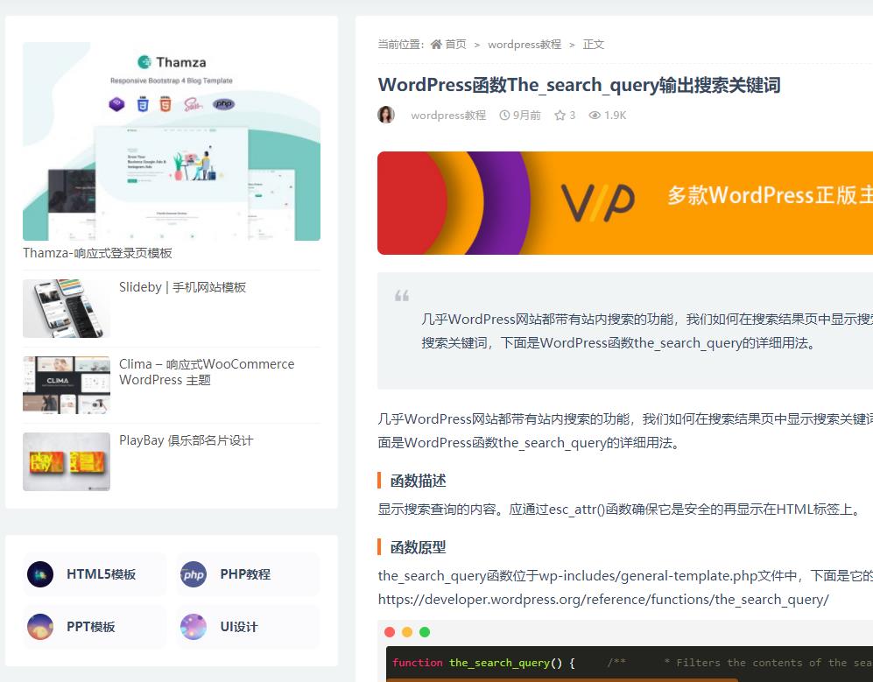Click the 9月前 publish time text
This screenshot has width=873, height=682.
click(527, 116)
